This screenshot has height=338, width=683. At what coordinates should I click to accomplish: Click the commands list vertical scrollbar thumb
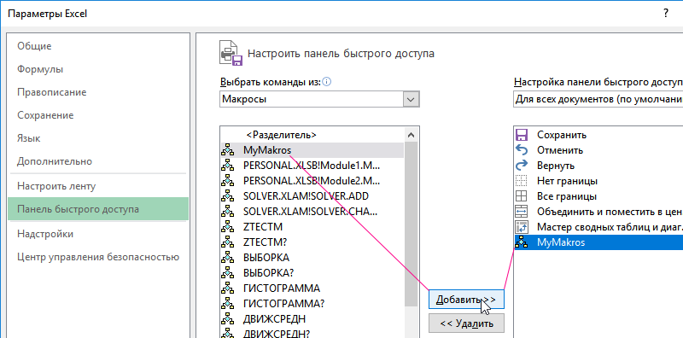[x=411, y=224]
